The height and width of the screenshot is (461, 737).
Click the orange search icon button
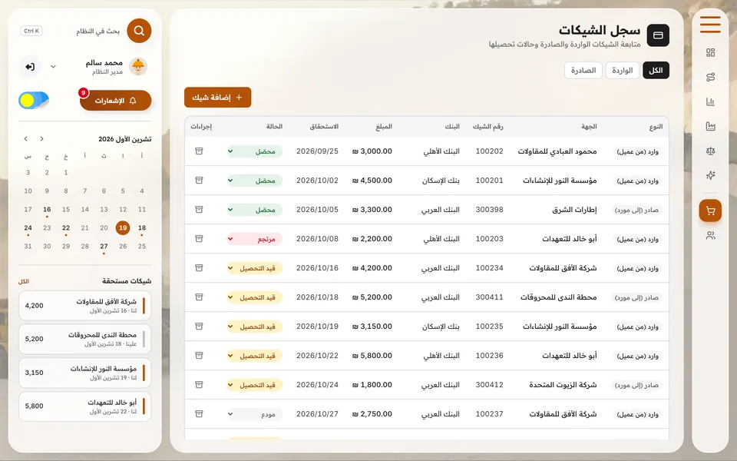click(x=139, y=31)
